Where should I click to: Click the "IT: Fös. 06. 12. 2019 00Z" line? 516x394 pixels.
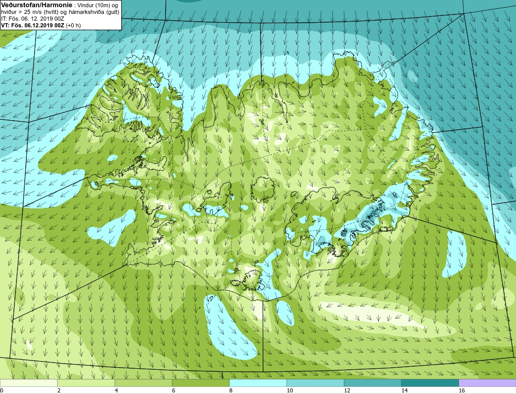(31, 19)
